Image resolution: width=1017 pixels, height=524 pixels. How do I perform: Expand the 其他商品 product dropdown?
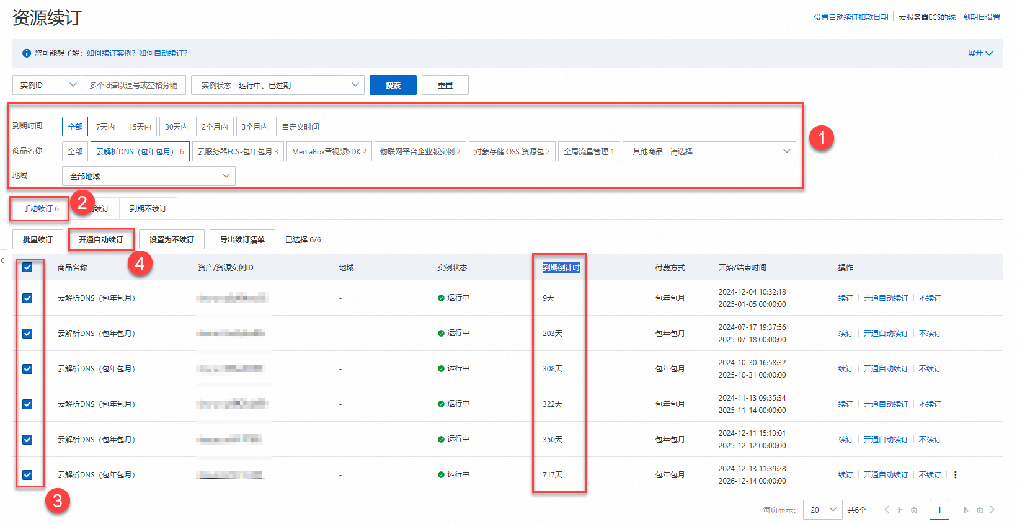[709, 151]
